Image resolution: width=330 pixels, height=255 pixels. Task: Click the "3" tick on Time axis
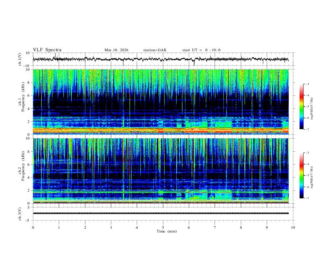111,227
